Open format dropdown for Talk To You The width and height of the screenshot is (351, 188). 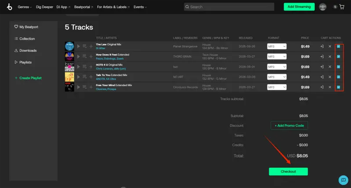277,77
